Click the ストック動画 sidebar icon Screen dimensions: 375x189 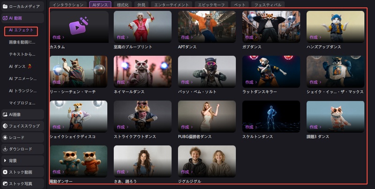tap(5, 172)
